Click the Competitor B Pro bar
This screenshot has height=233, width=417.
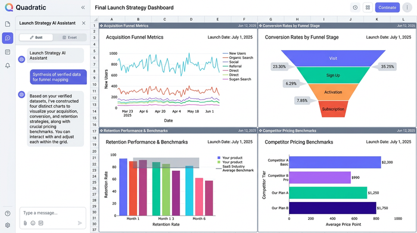click(x=320, y=178)
